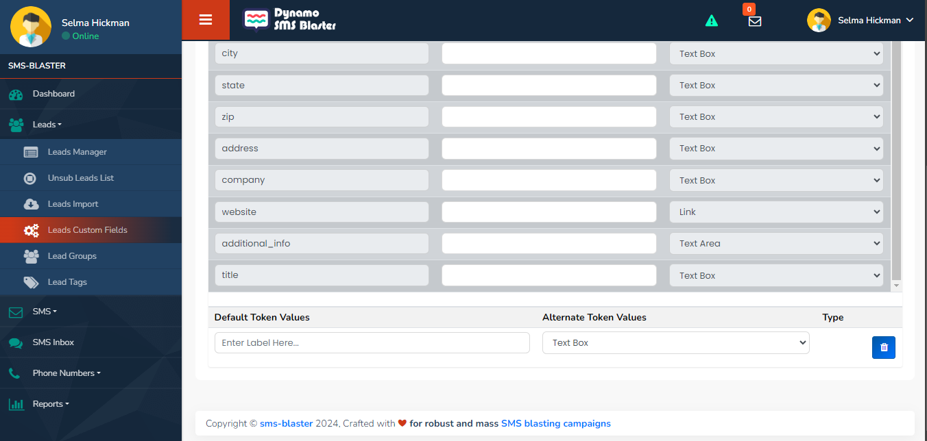The width and height of the screenshot is (927, 441).
Task: Click the unread messages count badge
Action: pyautogui.click(x=749, y=9)
